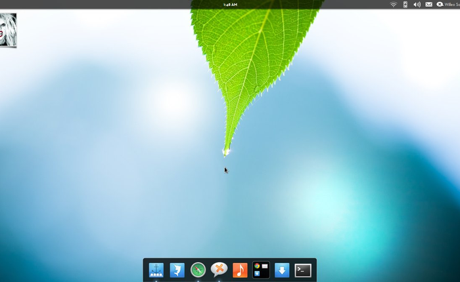Launch the orange music player

click(x=240, y=270)
